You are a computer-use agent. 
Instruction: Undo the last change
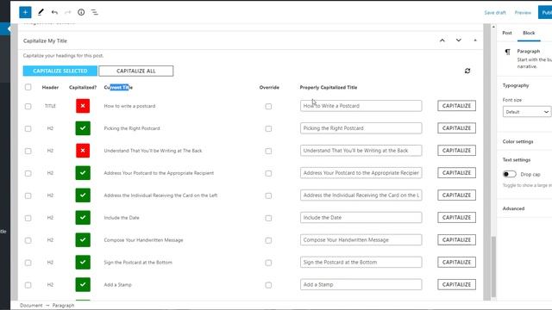54,12
